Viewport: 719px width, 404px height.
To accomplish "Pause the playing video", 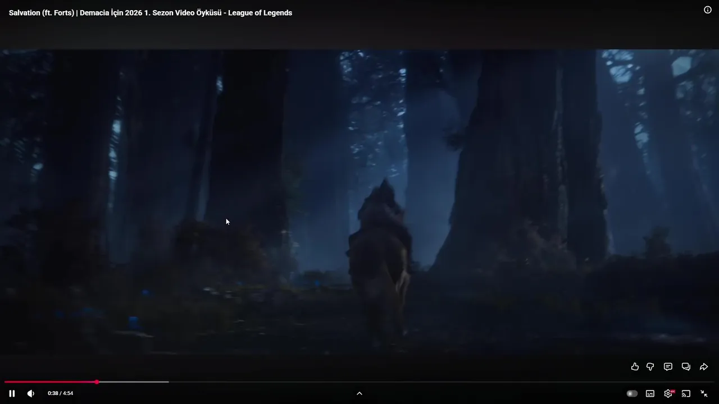I will [12, 393].
